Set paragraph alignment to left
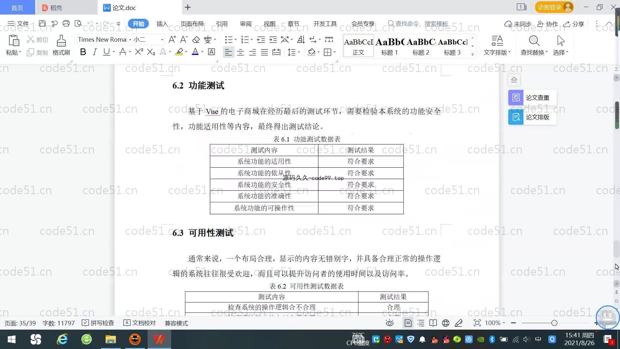The width and height of the screenshot is (620, 349). click(228, 52)
